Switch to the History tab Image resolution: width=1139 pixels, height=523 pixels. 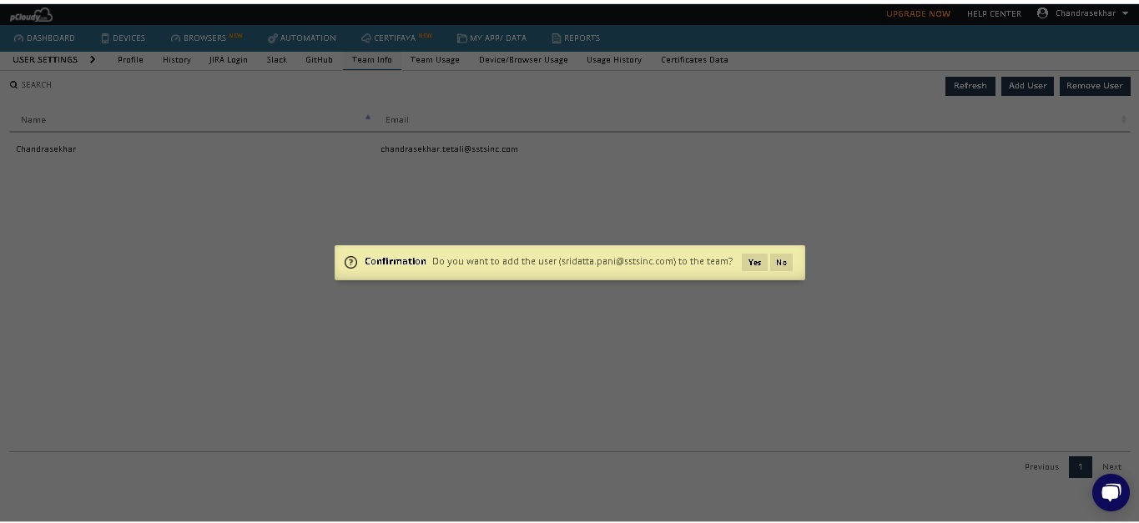(177, 60)
